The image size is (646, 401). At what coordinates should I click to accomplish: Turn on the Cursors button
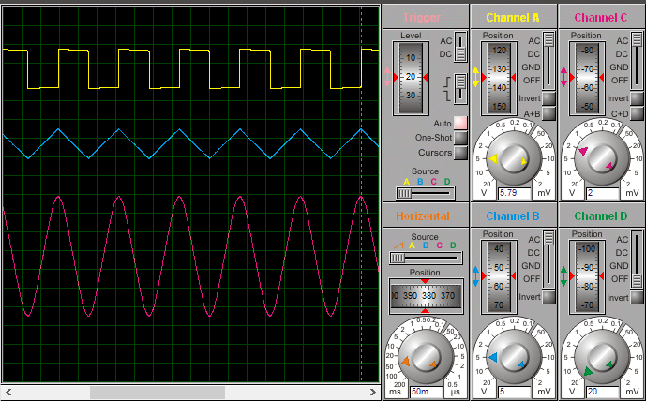coord(460,153)
